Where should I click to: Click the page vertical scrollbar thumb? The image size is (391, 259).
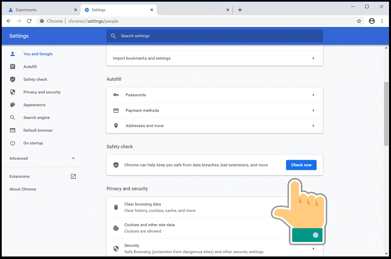click(x=386, y=114)
